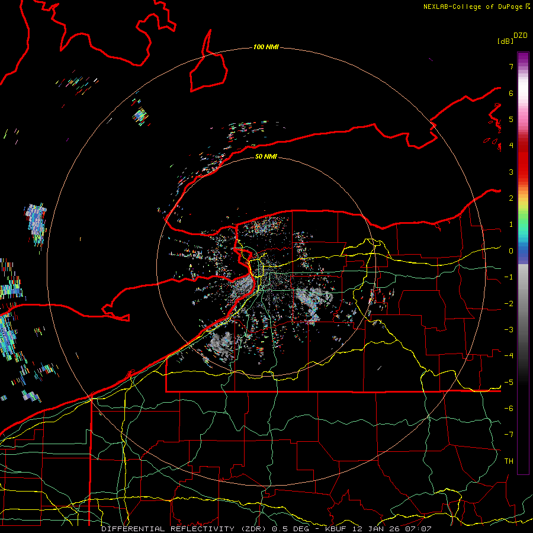
Task: Click the 4 value on color scale
Action: click(x=511, y=146)
